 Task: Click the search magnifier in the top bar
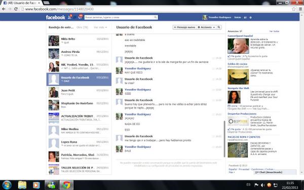[x=156, y=17]
